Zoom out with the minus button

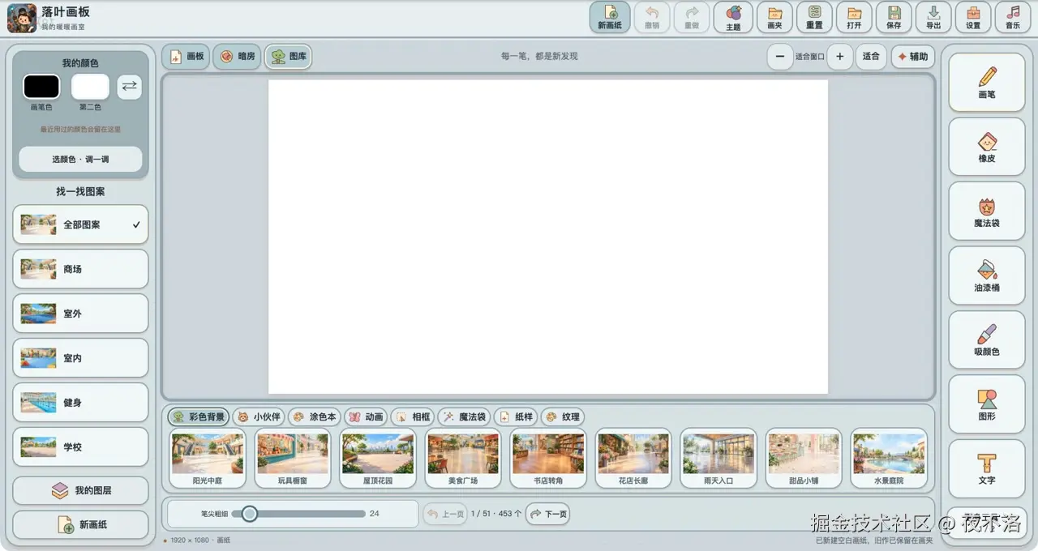[780, 57]
